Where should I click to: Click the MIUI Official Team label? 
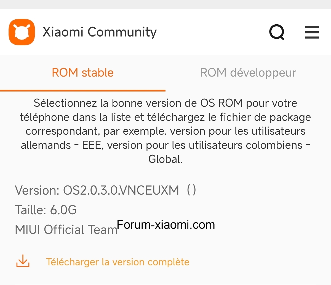66,230
